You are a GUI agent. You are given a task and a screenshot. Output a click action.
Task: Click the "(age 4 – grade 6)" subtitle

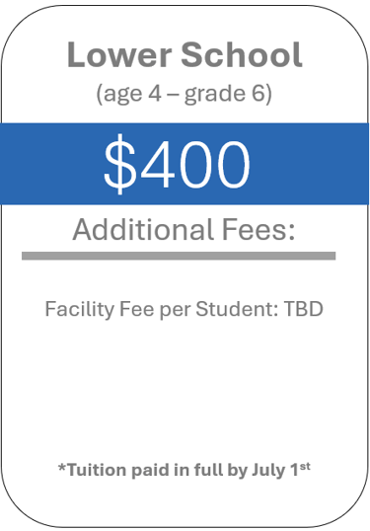(185, 94)
